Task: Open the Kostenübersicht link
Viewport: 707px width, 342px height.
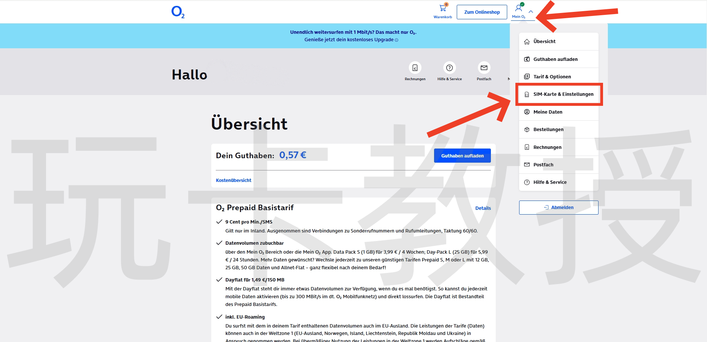Action: coord(234,180)
